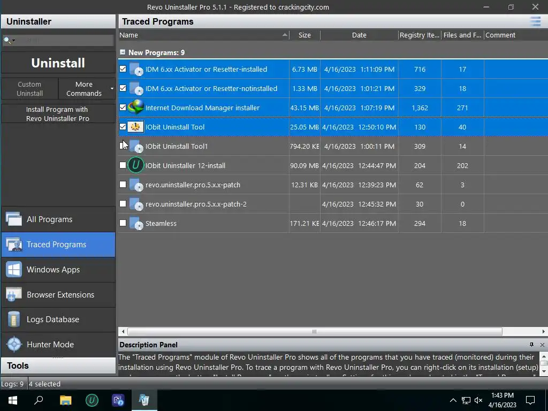Click the large Uninstall button
Image resolution: width=548 pixels, height=411 pixels.
(58, 63)
